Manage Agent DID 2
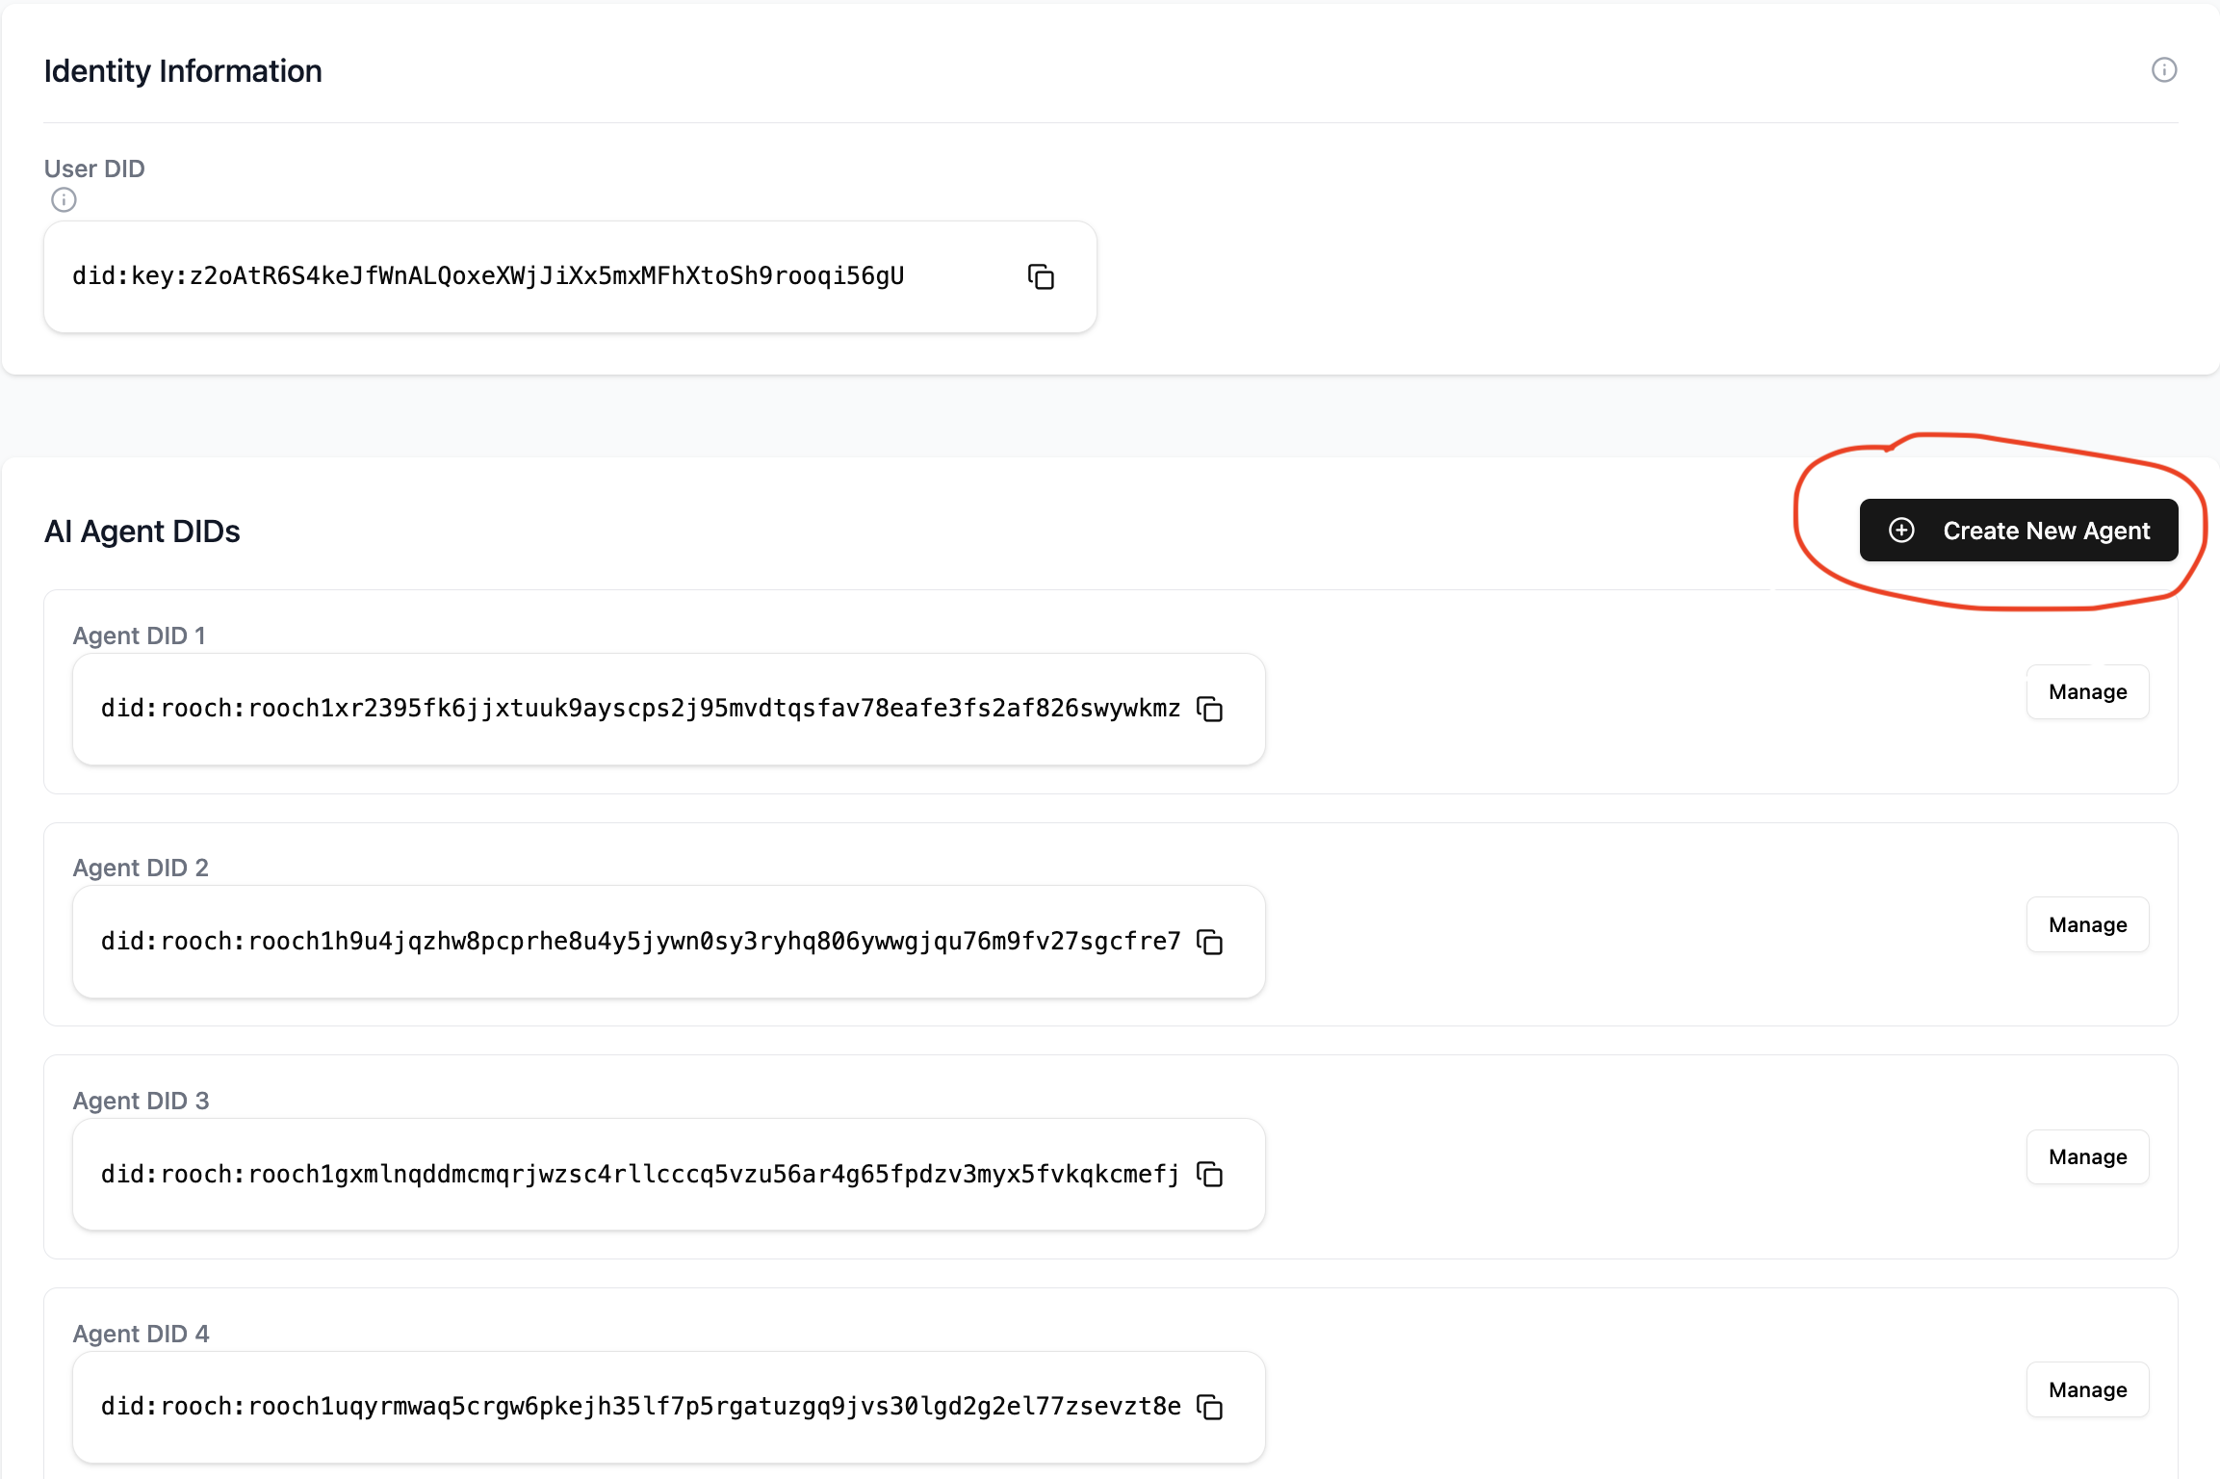Image resolution: width=2220 pixels, height=1479 pixels. click(2087, 924)
